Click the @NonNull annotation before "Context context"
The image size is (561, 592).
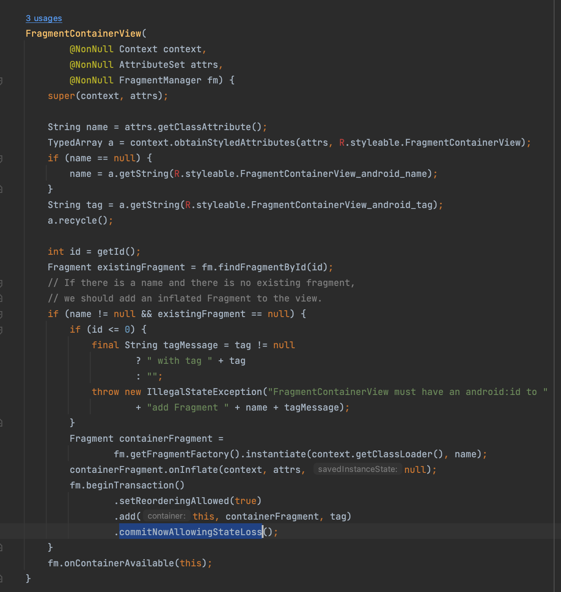tap(91, 49)
